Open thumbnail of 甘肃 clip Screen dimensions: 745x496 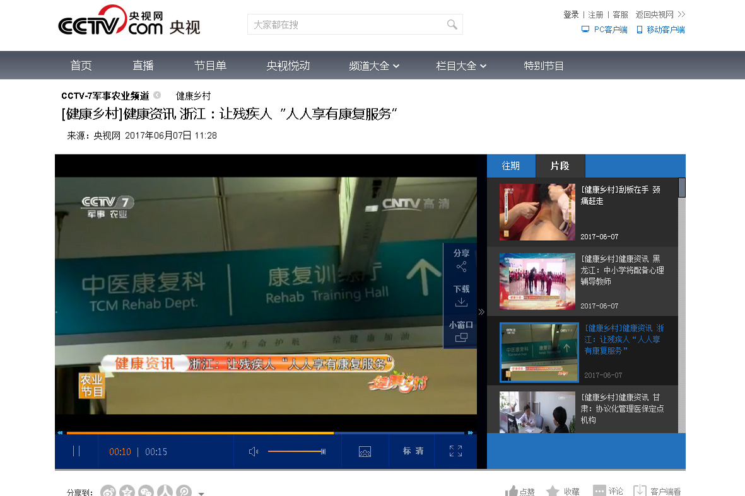[537, 412]
